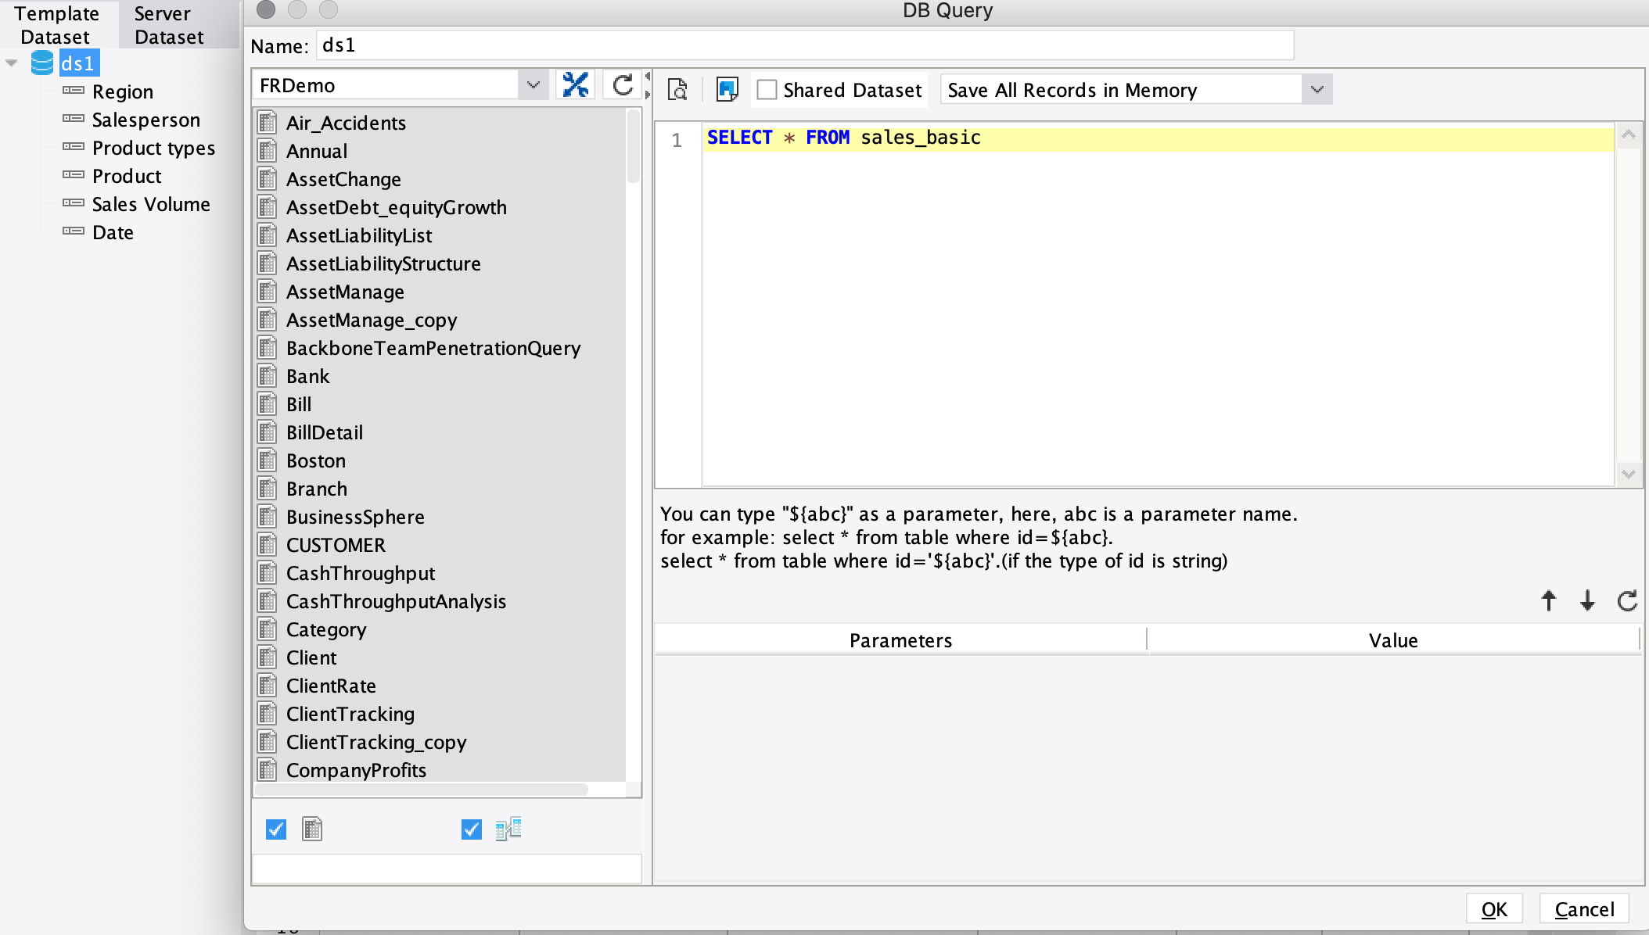Select Sales Volume field in ds1
This screenshot has width=1649, height=935.
point(151,204)
